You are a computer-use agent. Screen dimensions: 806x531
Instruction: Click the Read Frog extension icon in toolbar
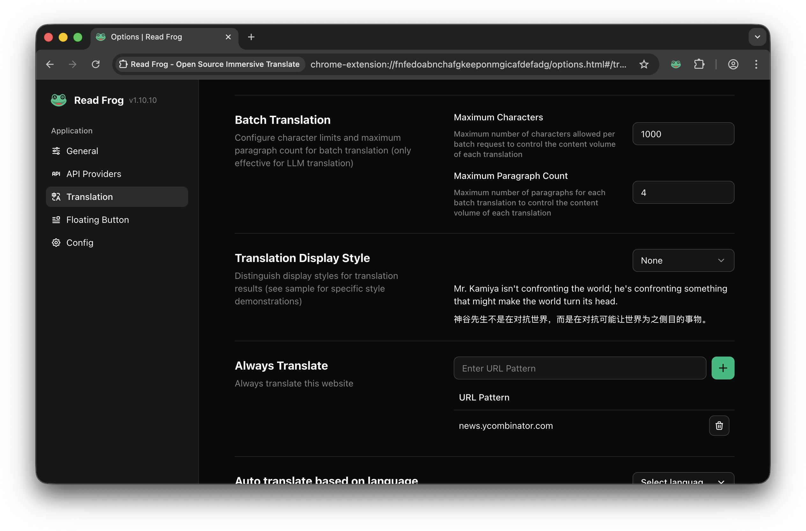click(676, 64)
